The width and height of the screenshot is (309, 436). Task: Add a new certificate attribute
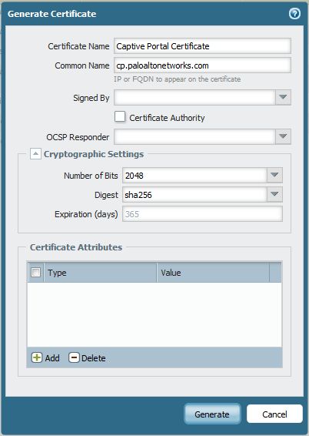pyautogui.click(x=45, y=358)
